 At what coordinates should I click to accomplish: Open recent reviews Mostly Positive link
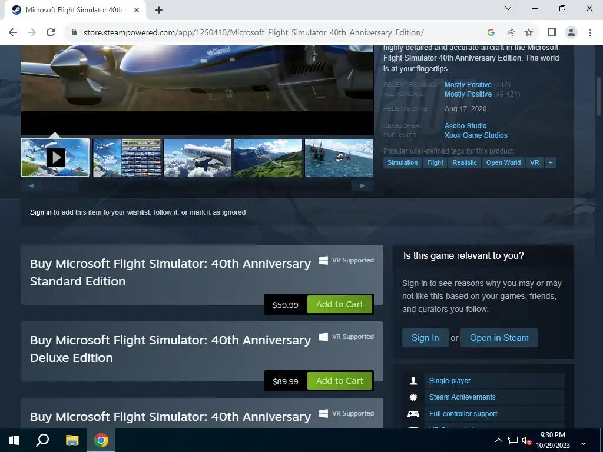click(x=468, y=85)
